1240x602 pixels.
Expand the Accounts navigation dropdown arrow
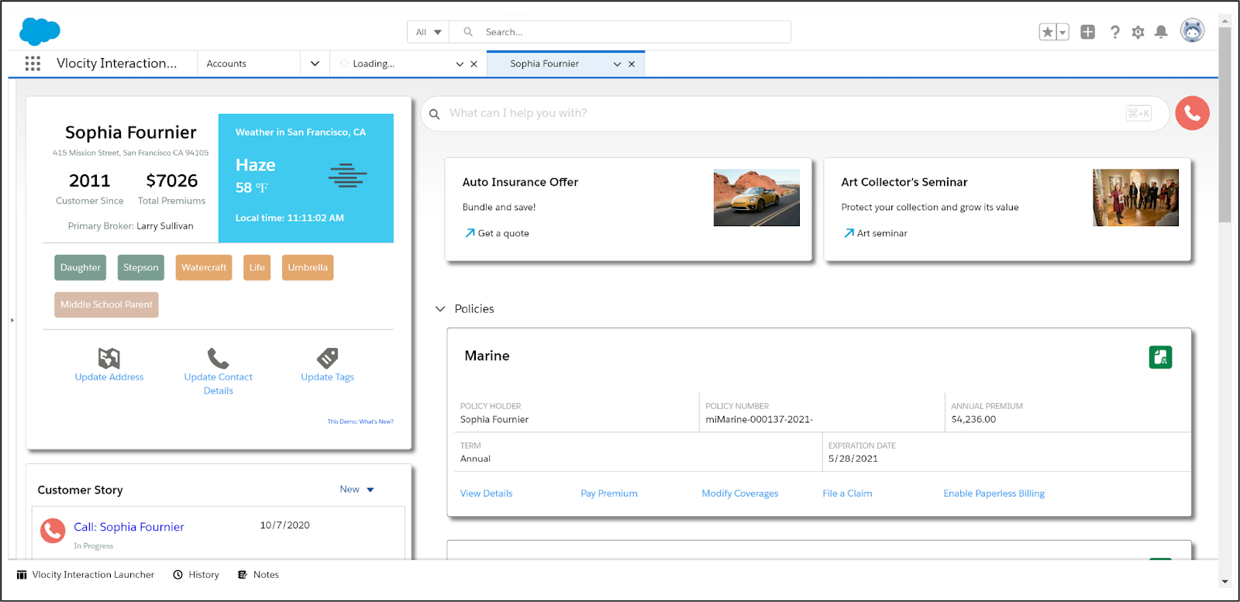coord(315,64)
